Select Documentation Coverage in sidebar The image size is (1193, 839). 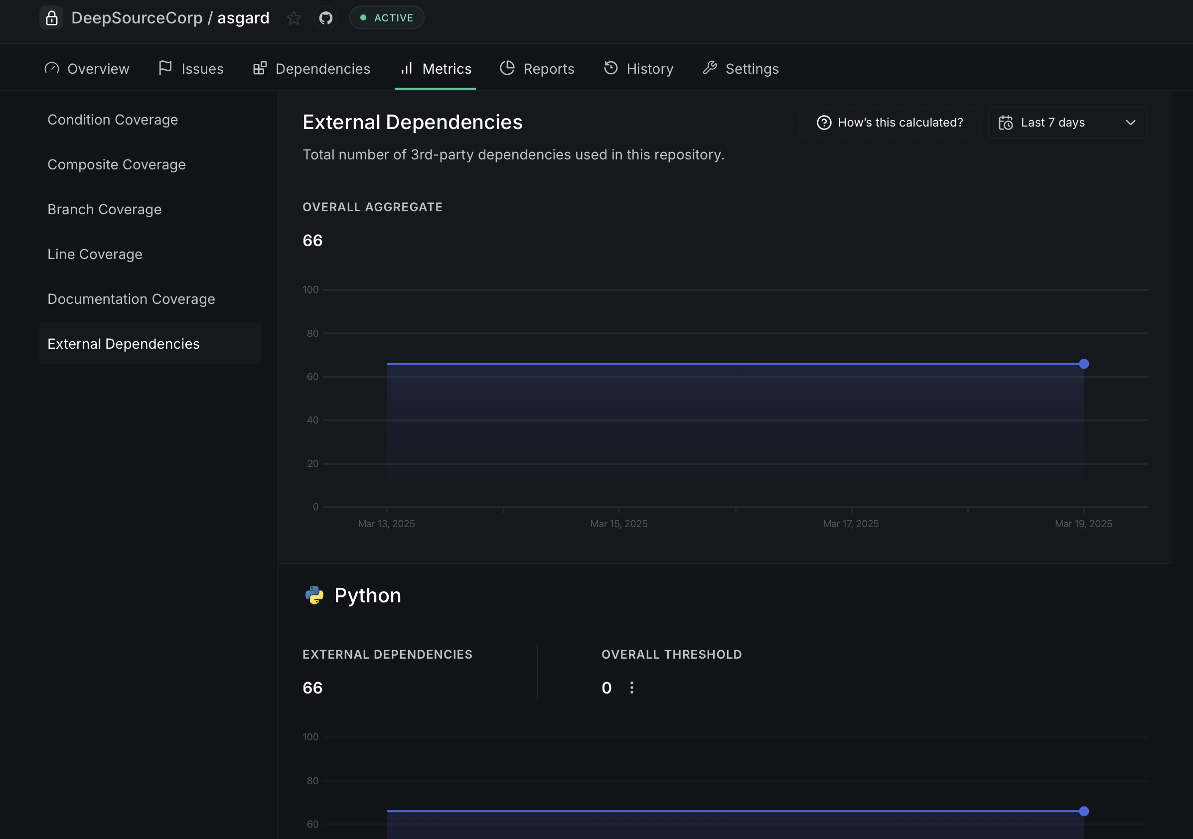tap(132, 299)
